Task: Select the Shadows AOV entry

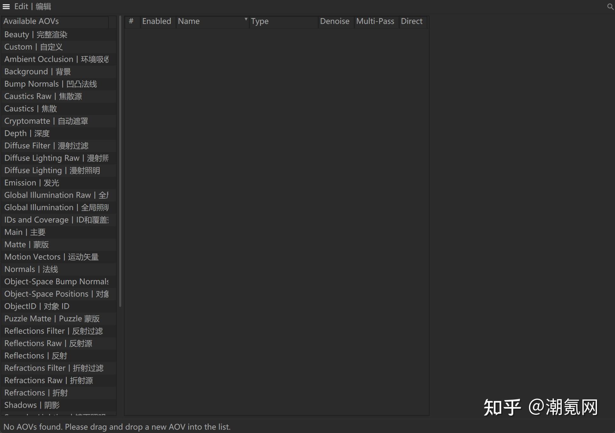Action: [32, 405]
